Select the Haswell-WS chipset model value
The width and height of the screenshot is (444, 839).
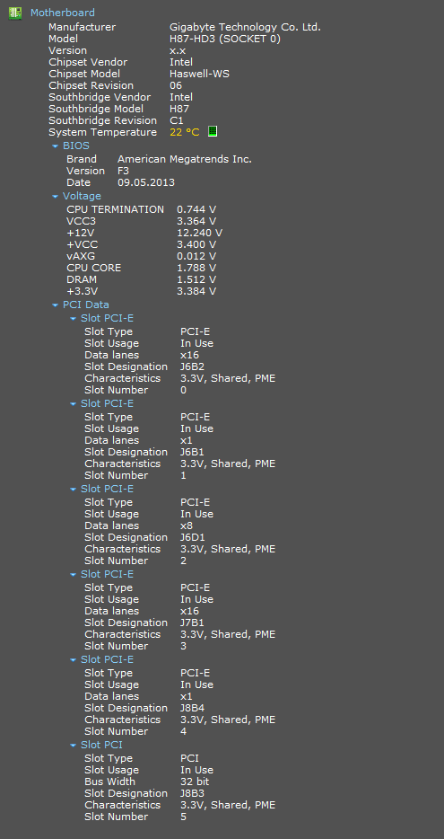pos(199,74)
